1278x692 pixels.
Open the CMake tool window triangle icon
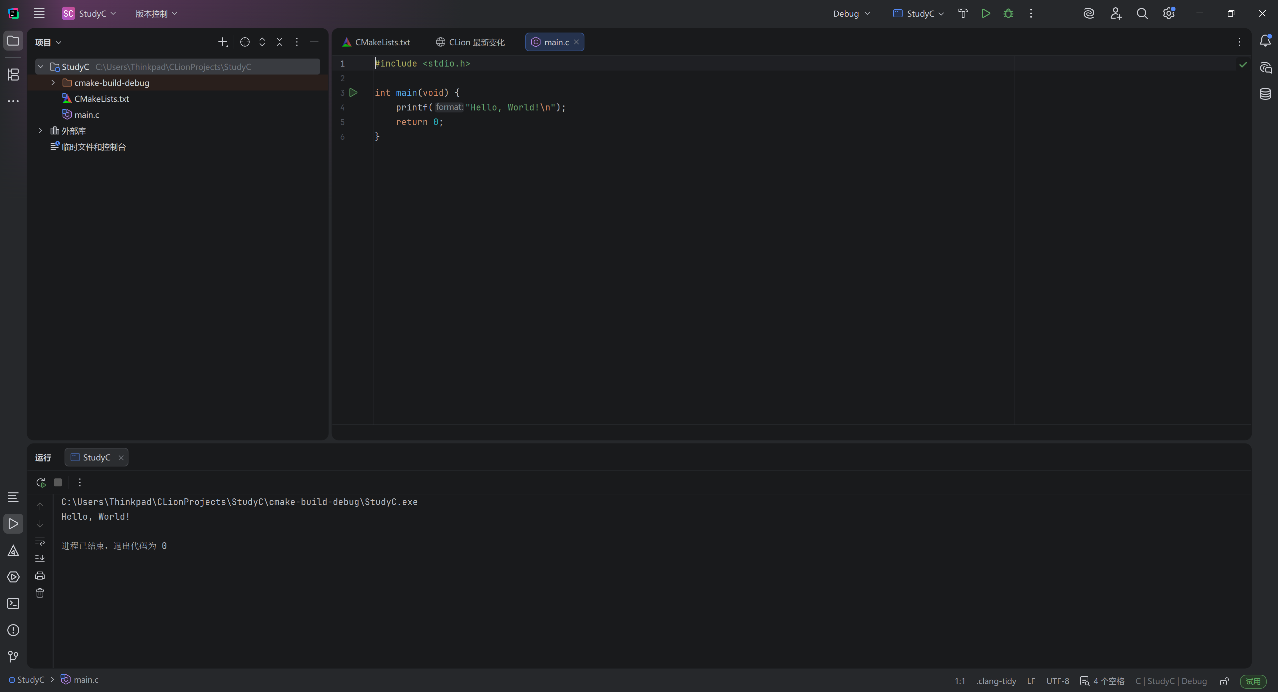tap(13, 551)
